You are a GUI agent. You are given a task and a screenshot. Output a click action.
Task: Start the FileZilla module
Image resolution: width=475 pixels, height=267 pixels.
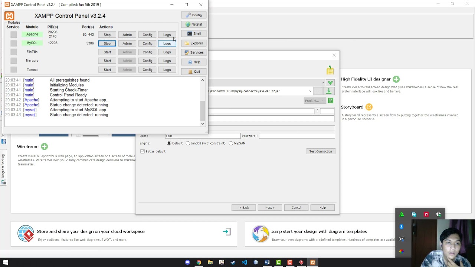point(107,52)
